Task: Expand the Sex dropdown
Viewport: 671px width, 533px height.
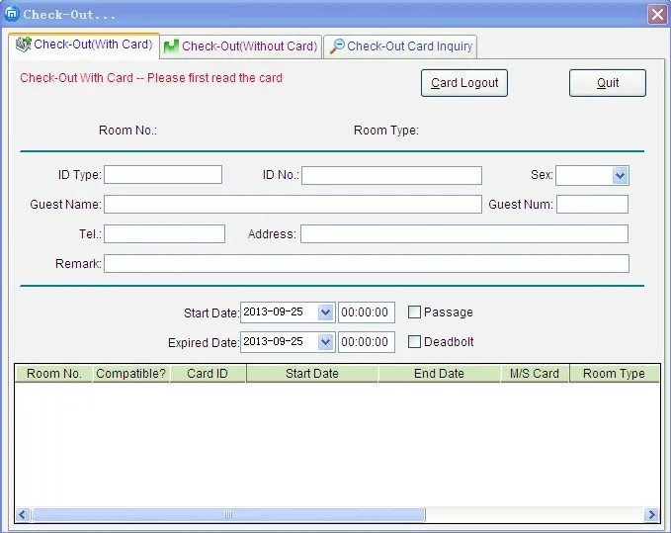Action: pos(620,176)
